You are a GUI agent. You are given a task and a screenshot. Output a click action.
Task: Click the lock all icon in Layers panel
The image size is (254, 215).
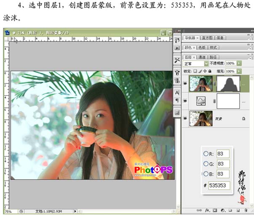click(x=209, y=71)
